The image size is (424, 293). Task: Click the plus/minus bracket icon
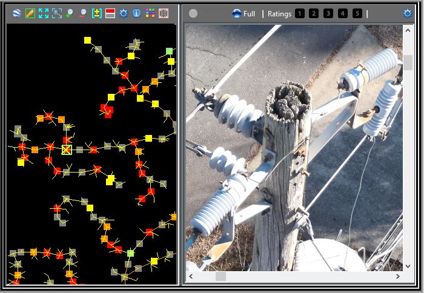pyautogui.click(x=97, y=13)
